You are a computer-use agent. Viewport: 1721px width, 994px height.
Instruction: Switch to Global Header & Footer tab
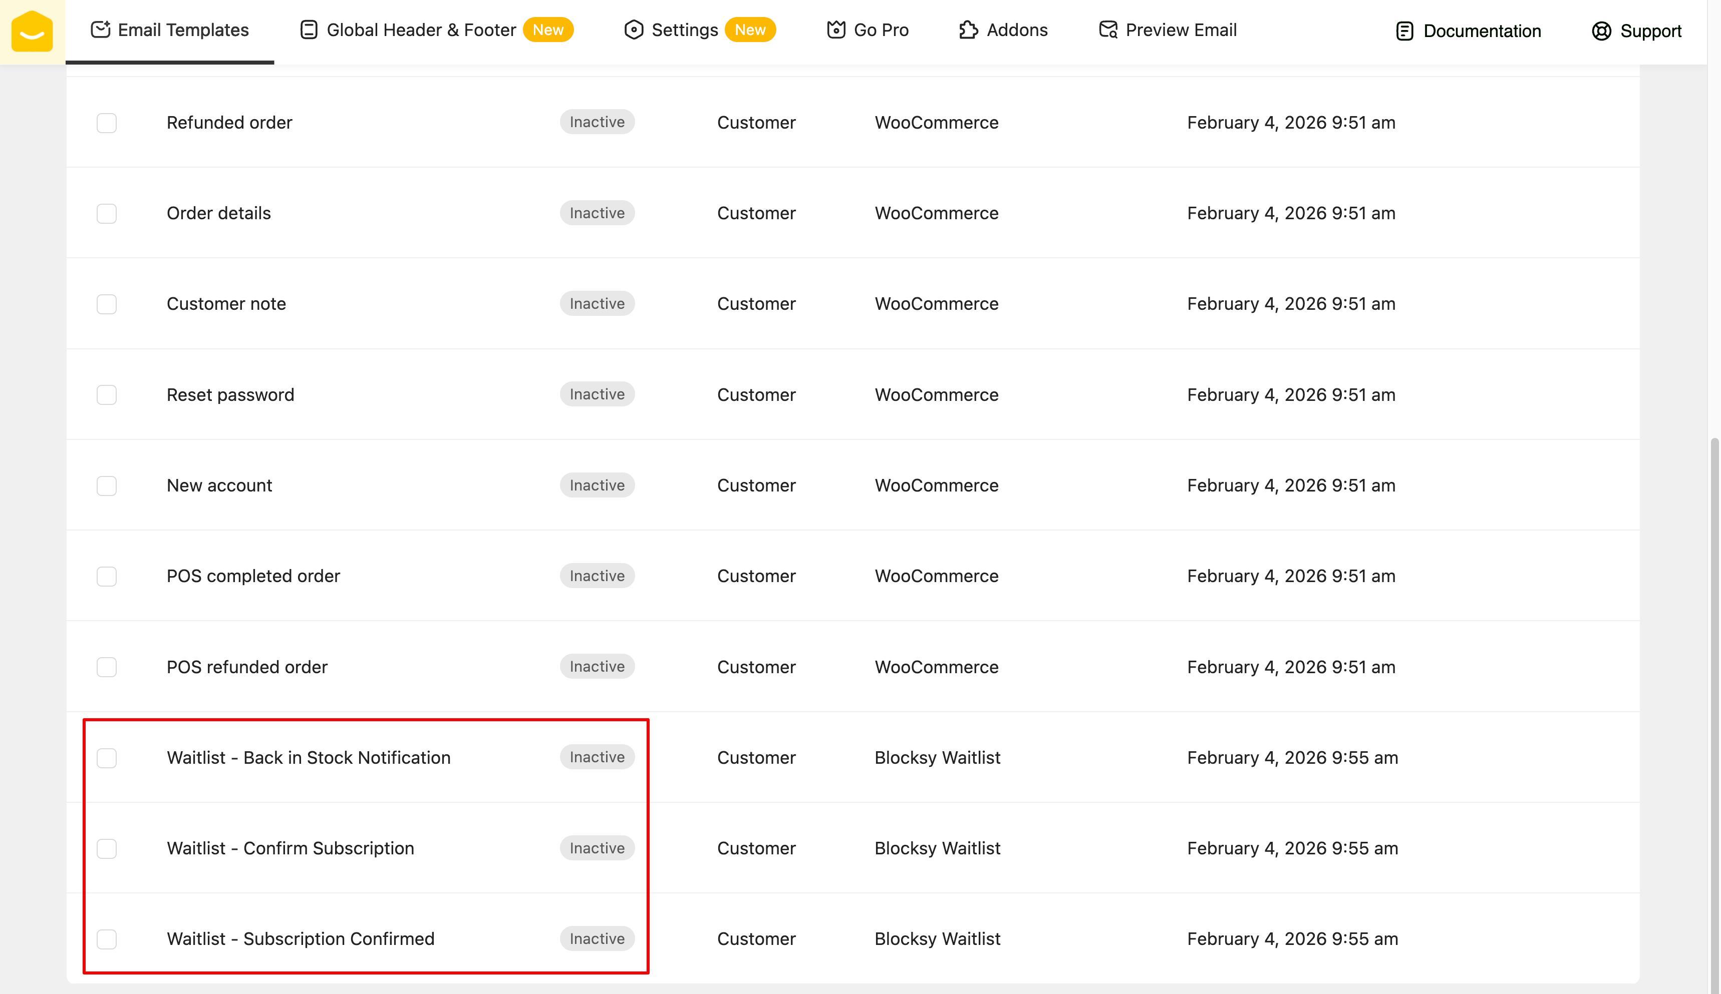point(421,30)
